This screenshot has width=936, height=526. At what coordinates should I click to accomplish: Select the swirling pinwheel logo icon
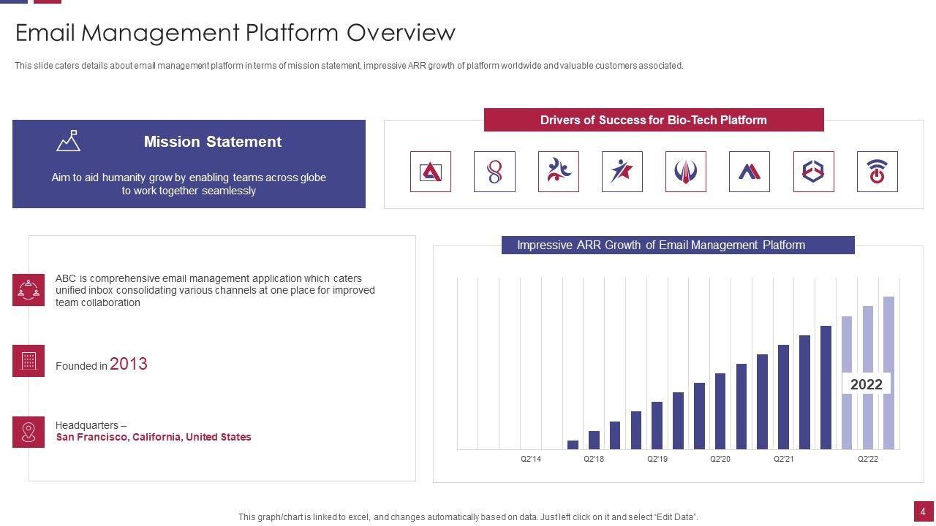[x=558, y=172]
